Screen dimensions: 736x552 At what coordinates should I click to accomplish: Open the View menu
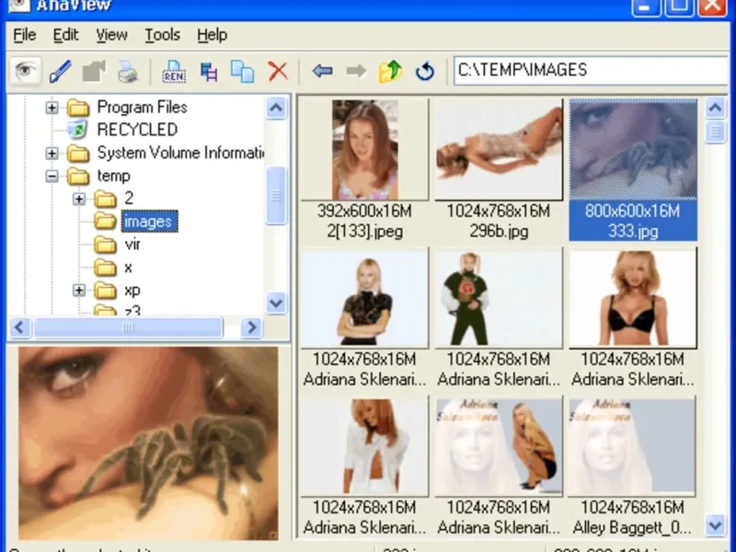(111, 35)
